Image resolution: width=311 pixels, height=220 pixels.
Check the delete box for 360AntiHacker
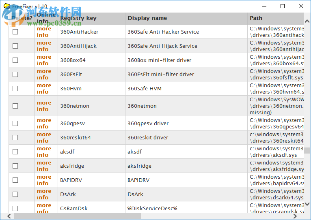point(15,32)
